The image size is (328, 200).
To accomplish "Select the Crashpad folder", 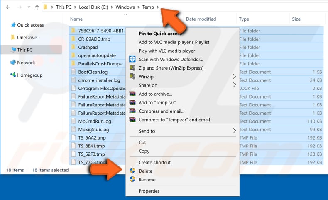I will (x=88, y=47).
